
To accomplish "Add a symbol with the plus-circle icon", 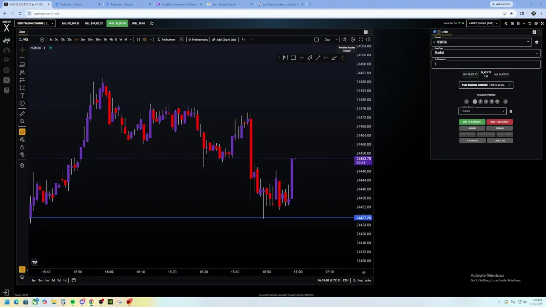I will coord(42,40).
